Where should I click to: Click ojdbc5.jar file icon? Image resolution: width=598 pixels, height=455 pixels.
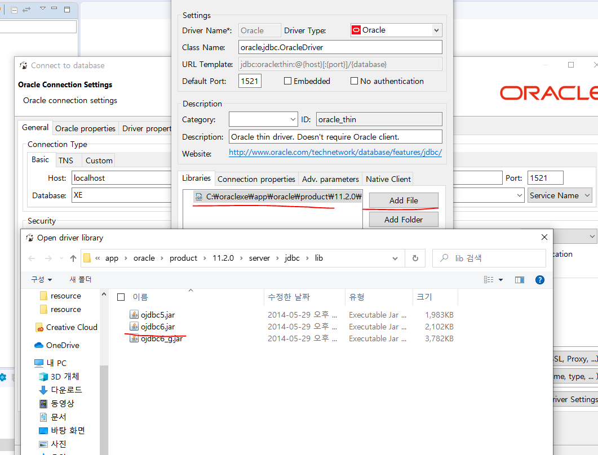click(134, 314)
